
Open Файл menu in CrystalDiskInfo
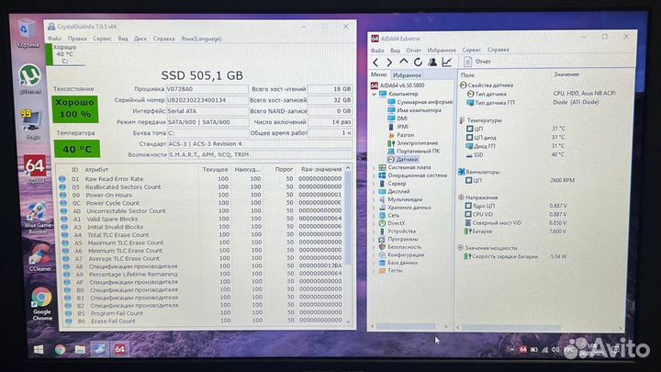point(54,39)
